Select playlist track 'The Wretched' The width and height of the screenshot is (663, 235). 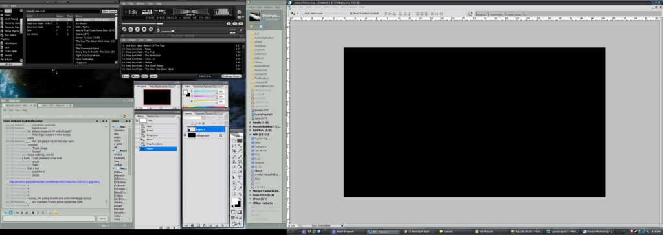(x=181, y=55)
